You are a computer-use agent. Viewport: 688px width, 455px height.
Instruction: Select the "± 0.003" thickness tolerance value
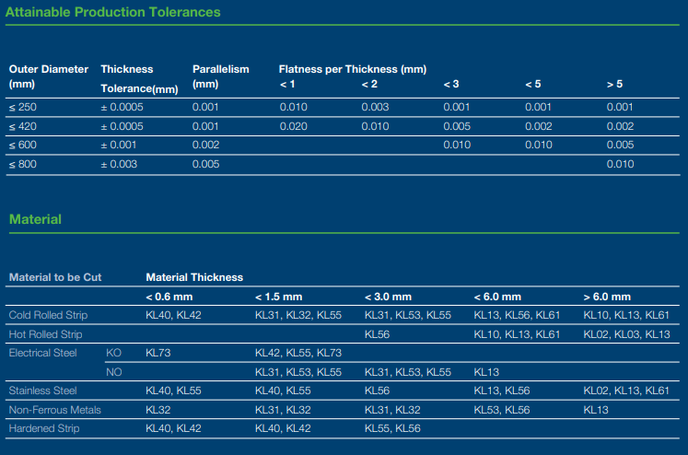coord(119,164)
